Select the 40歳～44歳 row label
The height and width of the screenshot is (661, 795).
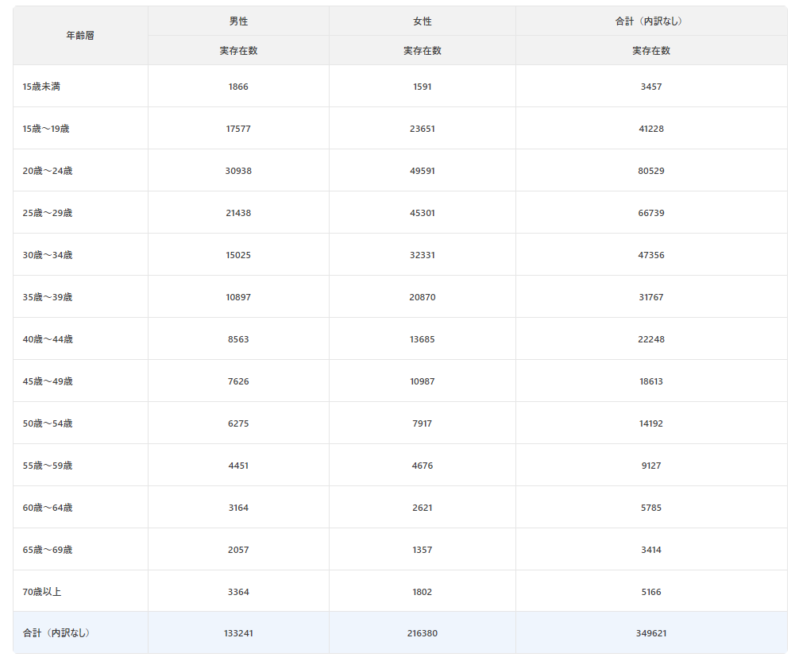point(48,339)
